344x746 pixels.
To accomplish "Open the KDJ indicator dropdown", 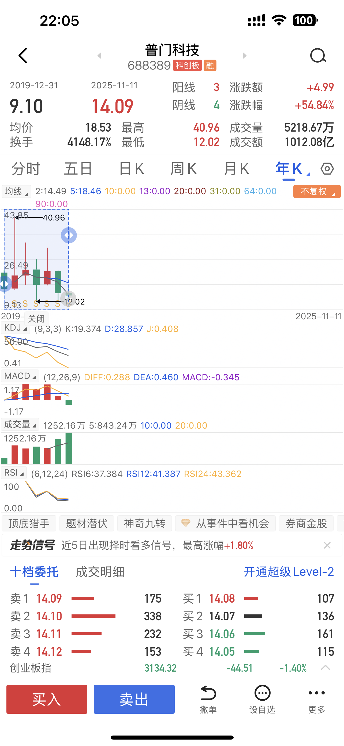I will [15, 328].
